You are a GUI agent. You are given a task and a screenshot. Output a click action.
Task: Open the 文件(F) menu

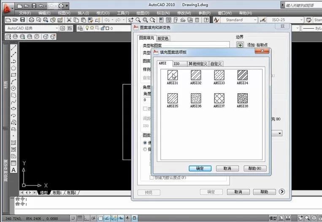coord(25,13)
